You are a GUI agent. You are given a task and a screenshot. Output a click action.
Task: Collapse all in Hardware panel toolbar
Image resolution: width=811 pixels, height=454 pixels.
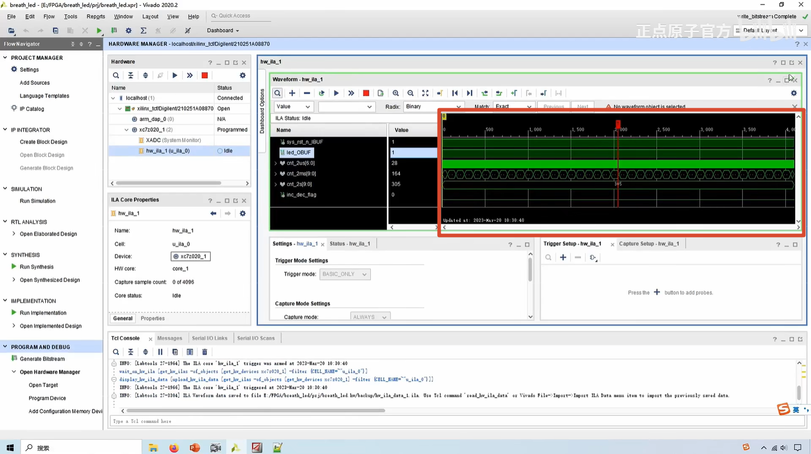click(x=130, y=75)
